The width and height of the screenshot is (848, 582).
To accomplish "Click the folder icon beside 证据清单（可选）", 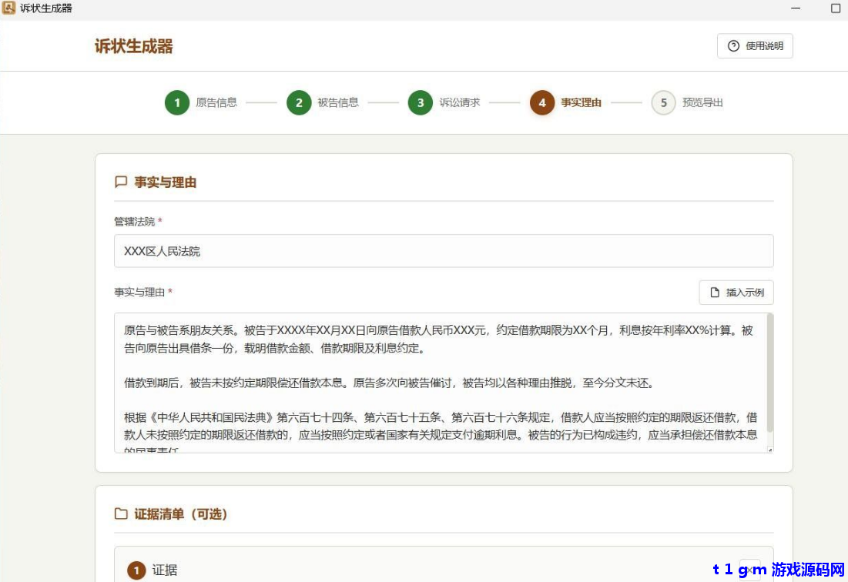I will point(121,513).
